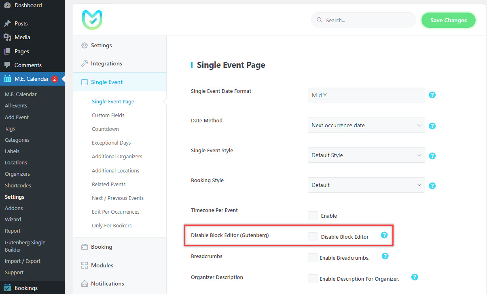Enable Timezone Per Event checkbox
The height and width of the screenshot is (294, 487).
tap(313, 216)
